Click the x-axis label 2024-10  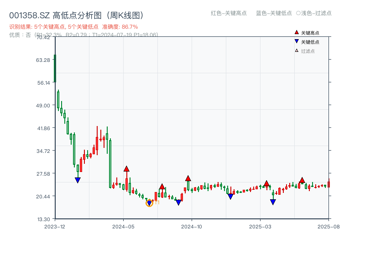(x=192, y=227)
